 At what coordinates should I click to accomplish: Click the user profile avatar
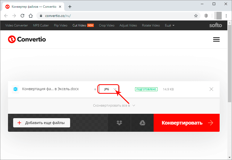click(218, 16)
